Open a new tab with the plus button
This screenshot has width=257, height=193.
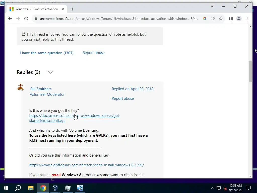(x=72, y=9)
